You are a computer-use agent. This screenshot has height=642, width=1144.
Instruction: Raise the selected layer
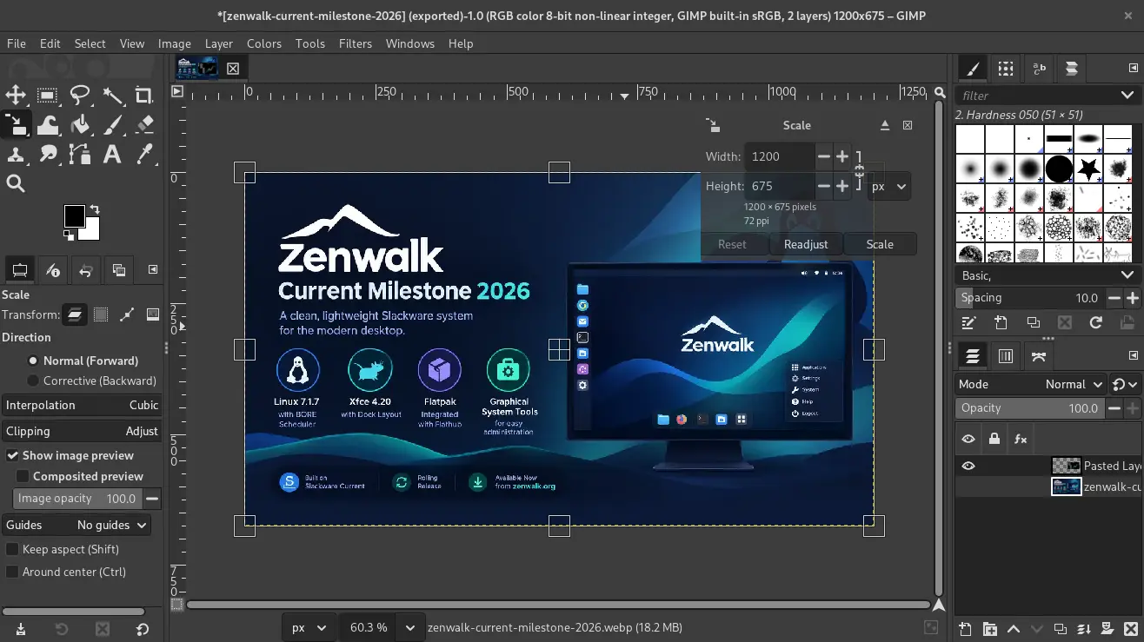[x=1013, y=629]
